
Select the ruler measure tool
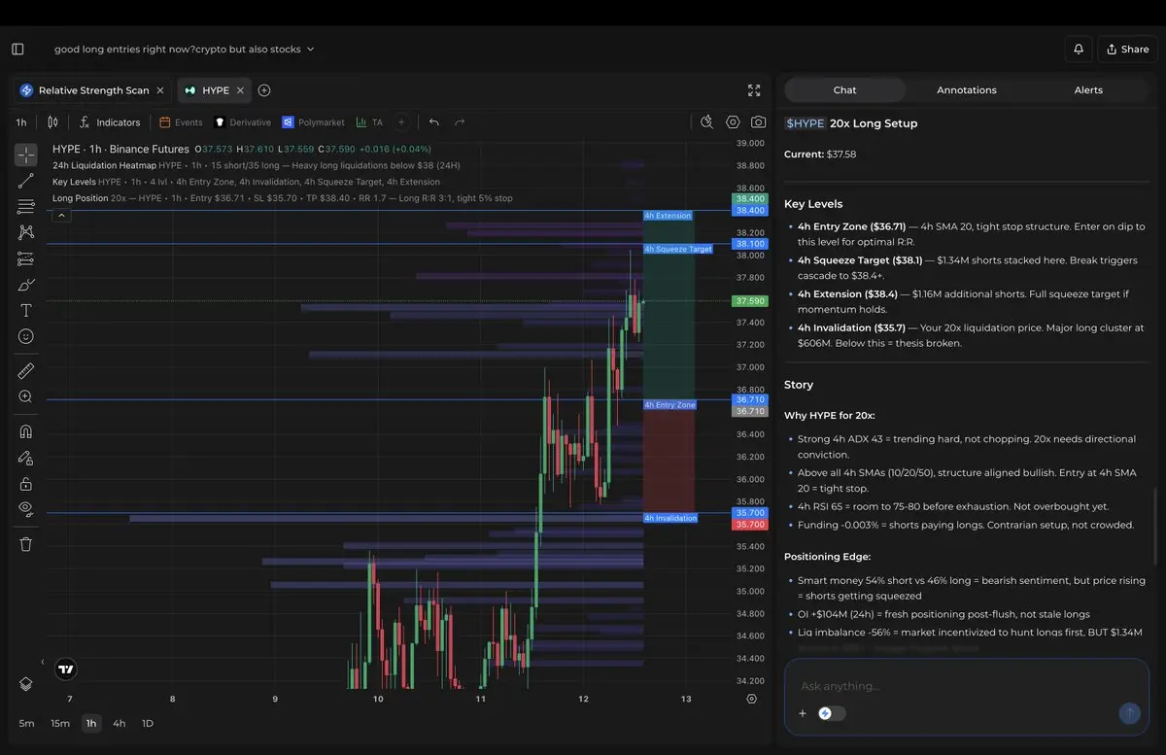coord(26,371)
